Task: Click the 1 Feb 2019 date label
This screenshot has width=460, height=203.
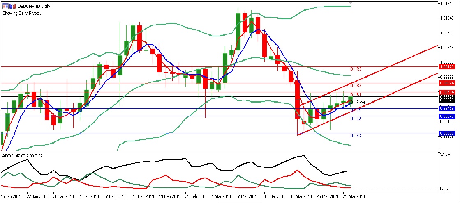Action: click(x=89, y=196)
